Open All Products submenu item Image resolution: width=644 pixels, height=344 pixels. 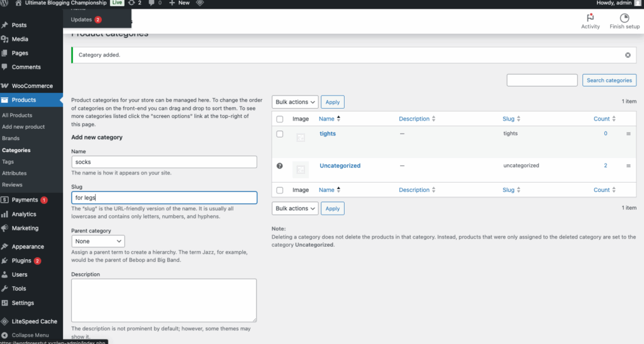tap(17, 116)
